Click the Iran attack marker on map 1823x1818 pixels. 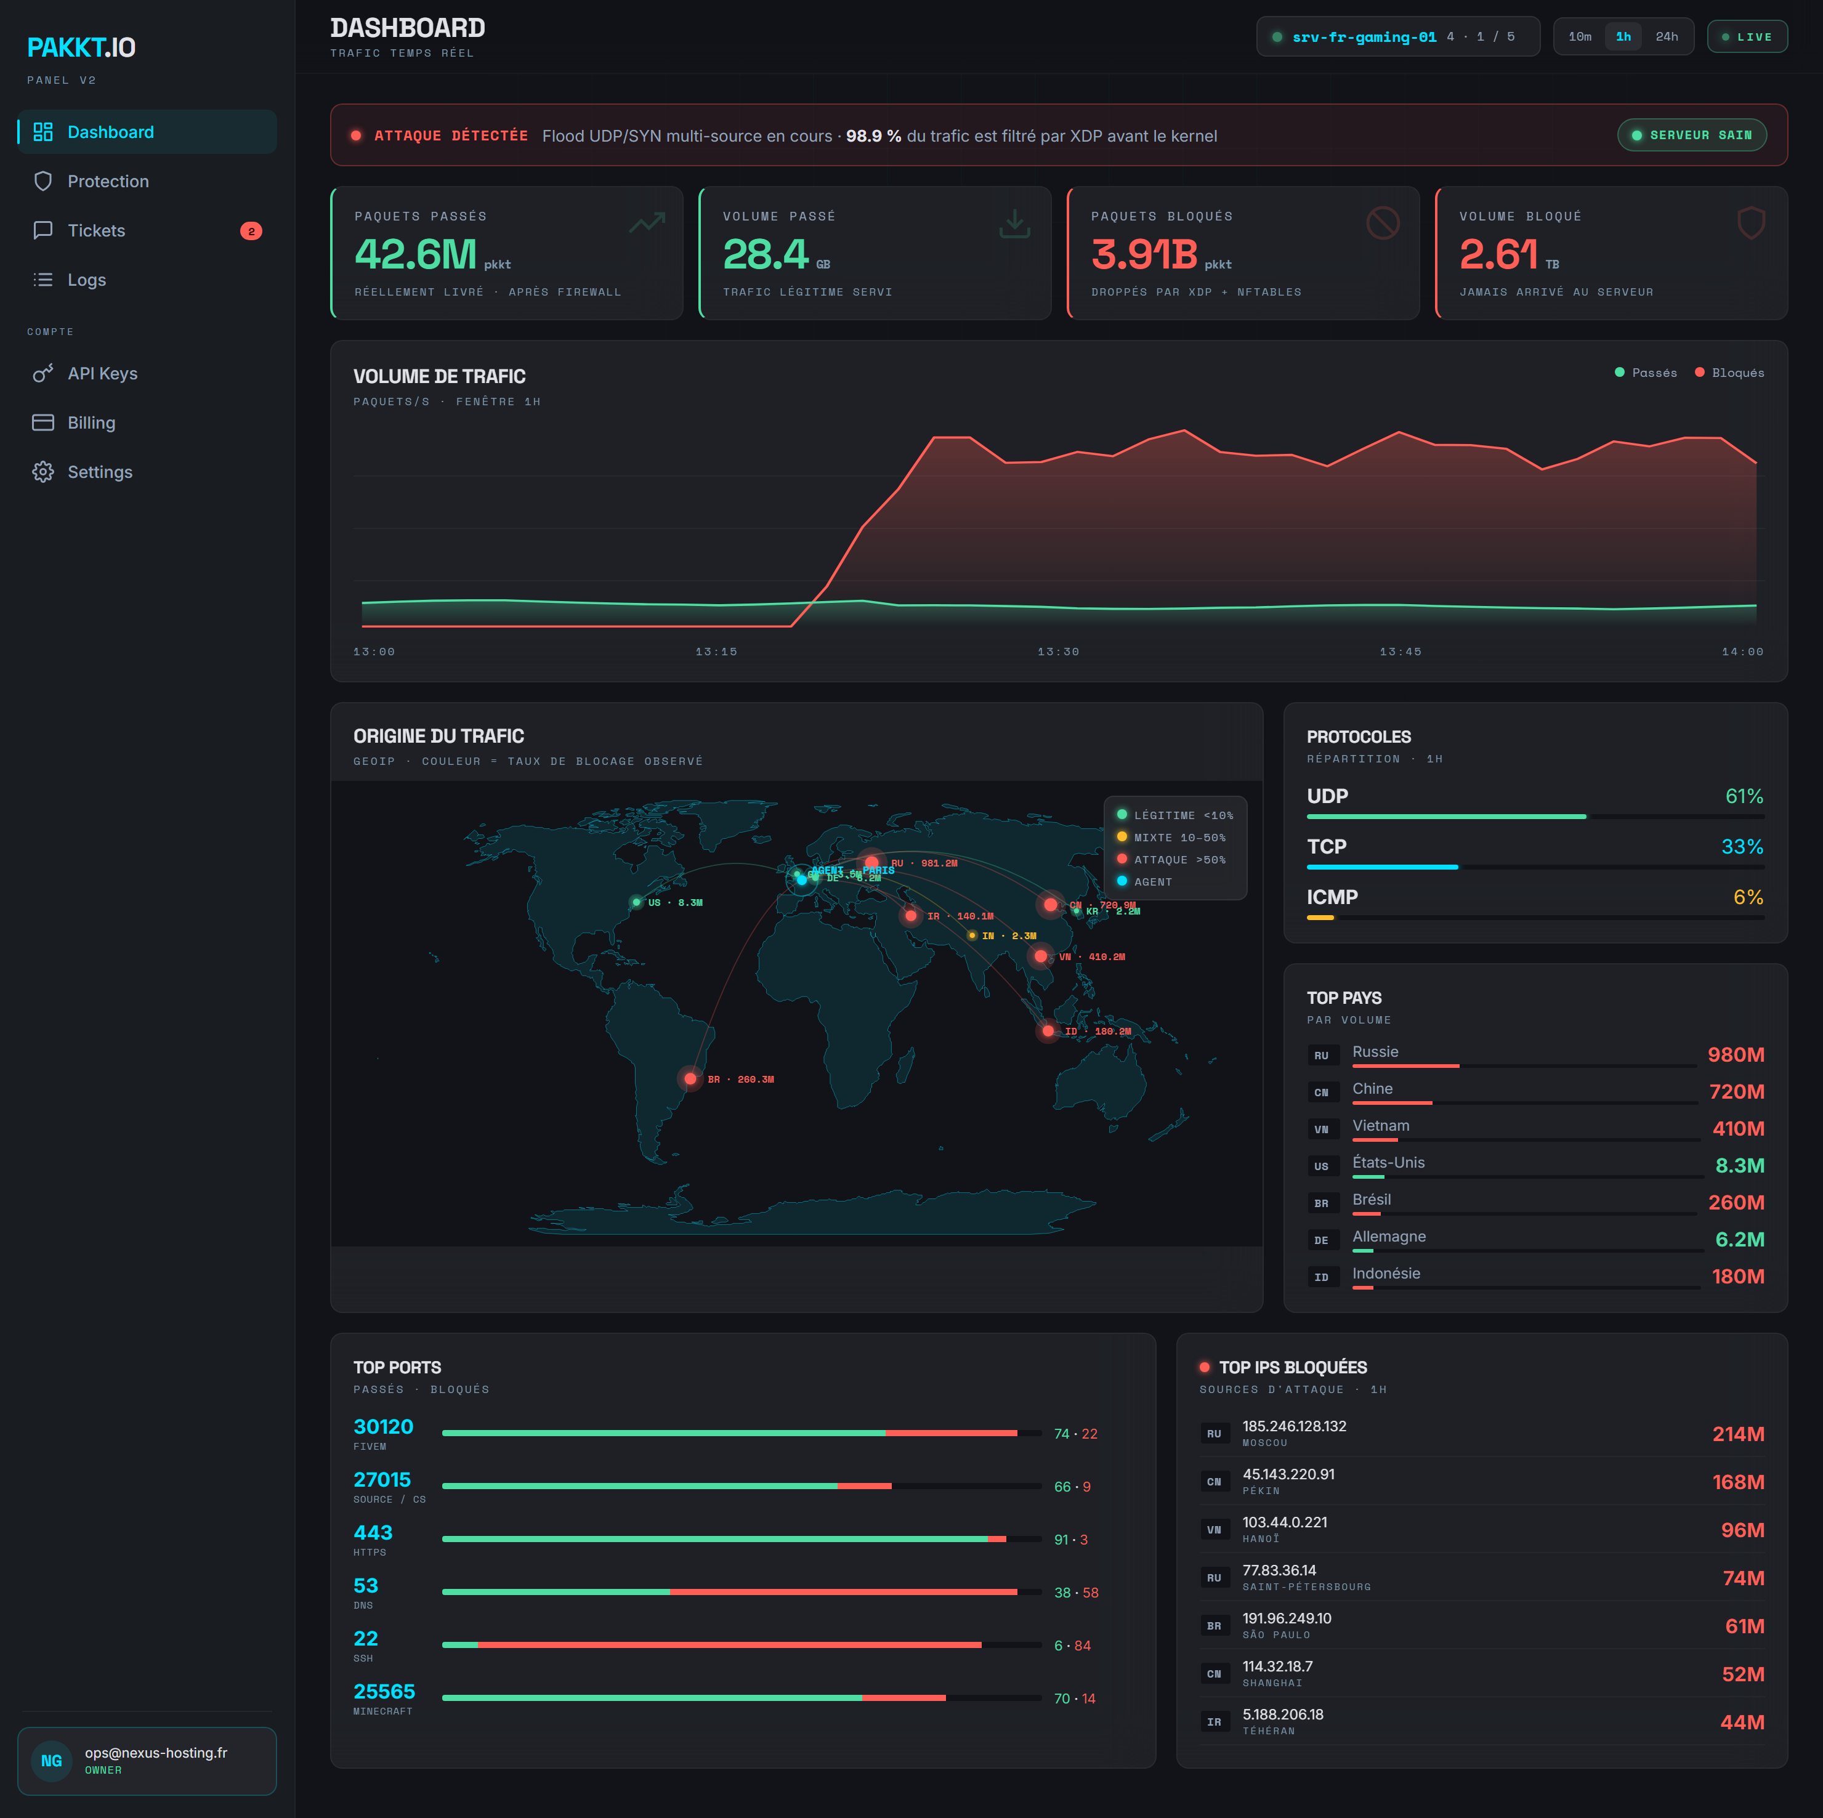click(x=910, y=916)
